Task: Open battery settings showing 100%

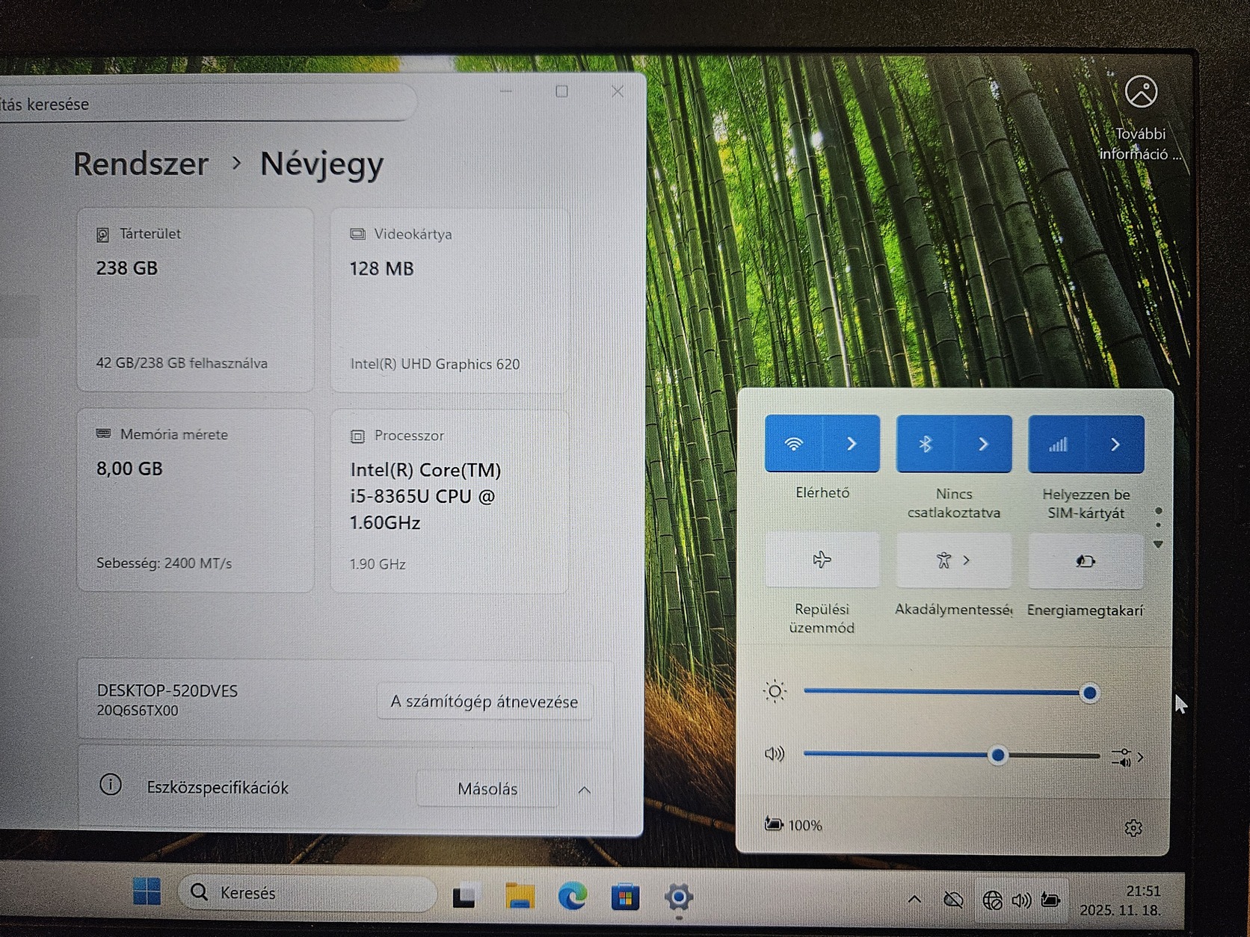Action: pyautogui.click(x=793, y=825)
